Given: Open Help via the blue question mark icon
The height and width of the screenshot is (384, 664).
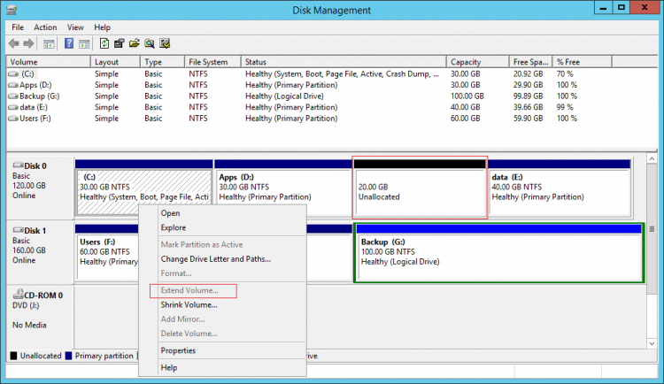Looking at the screenshot, I should [69, 43].
